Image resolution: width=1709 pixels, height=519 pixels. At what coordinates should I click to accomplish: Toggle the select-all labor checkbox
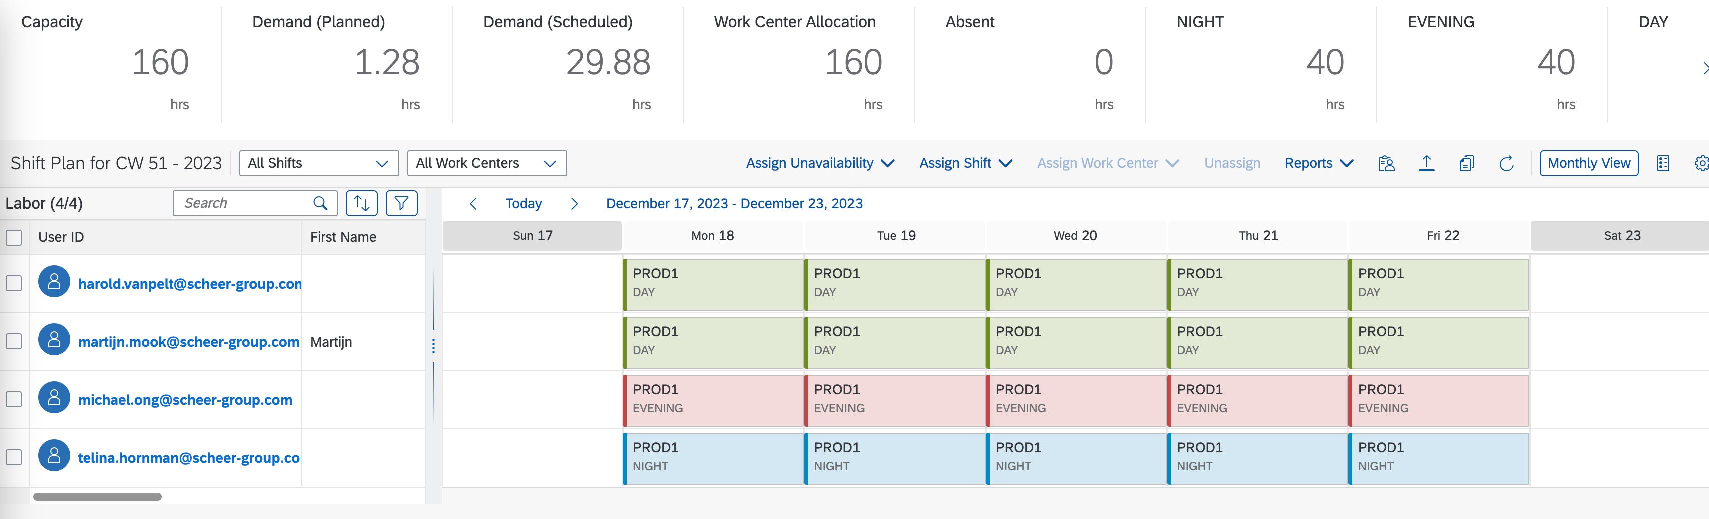coord(14,237)
